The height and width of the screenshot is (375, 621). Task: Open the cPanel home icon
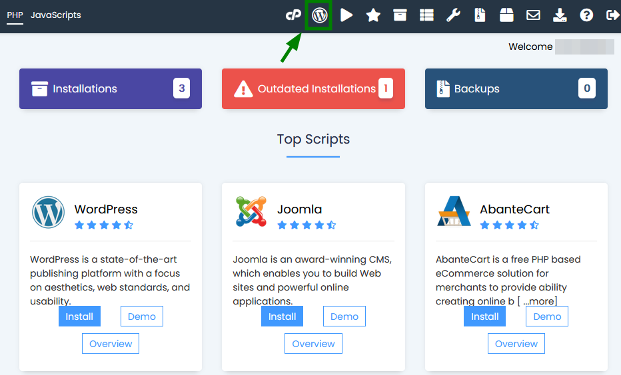point(293,15)
